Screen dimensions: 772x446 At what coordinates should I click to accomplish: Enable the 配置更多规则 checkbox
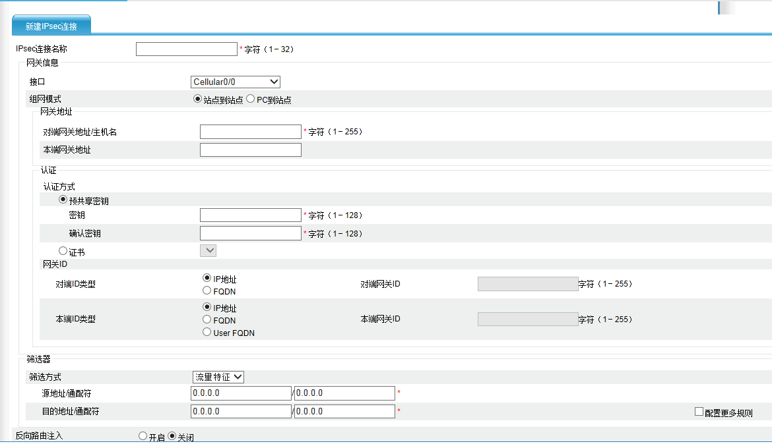699,412
